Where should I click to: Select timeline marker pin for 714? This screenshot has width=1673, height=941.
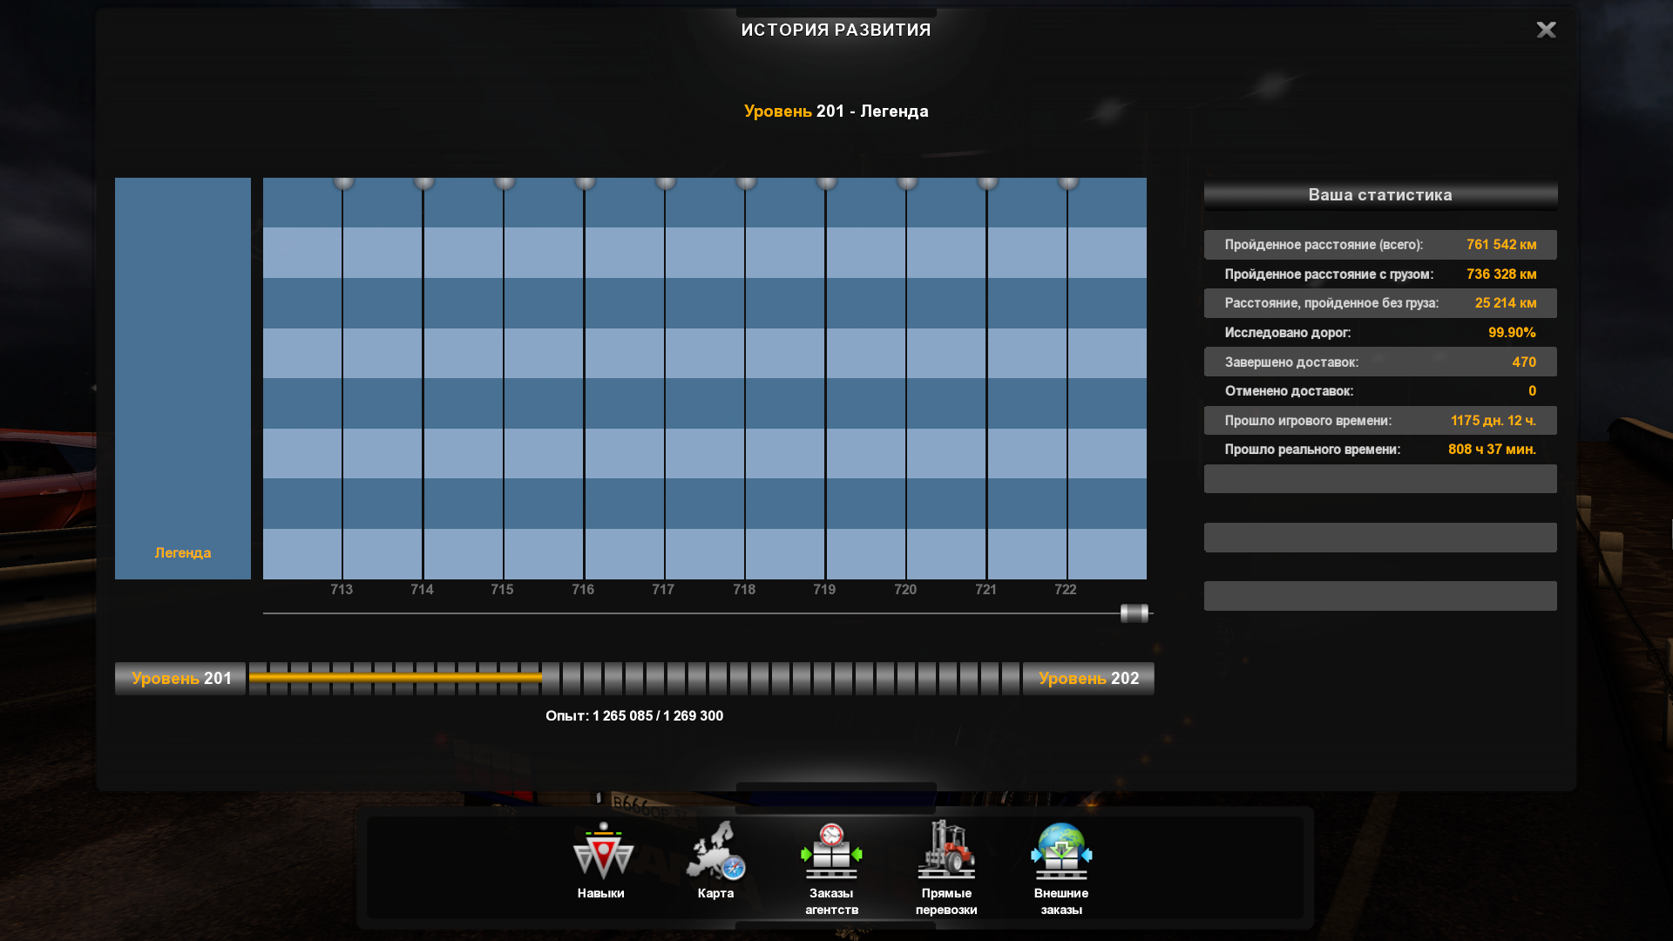coord(424,182)
